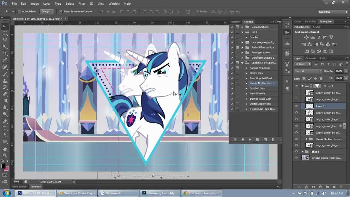
Task: Click Create new action icon in Actions panel
Action: [x=266, y=140]
